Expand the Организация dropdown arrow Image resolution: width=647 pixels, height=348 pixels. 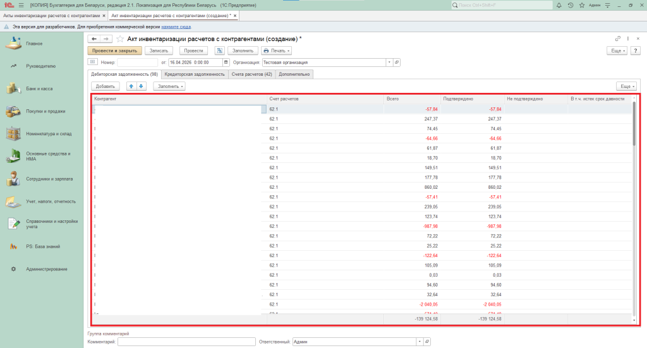tap(389, 63)
